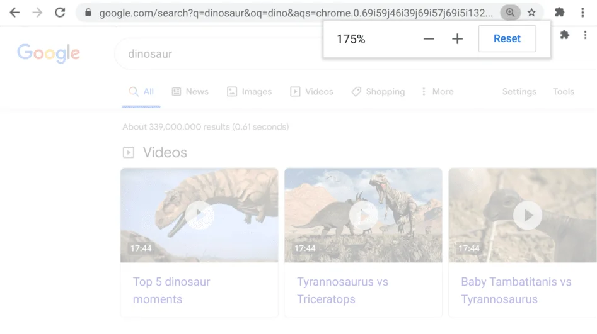Reset zoom level to default

pyautogui.click(x=507, y=39)
